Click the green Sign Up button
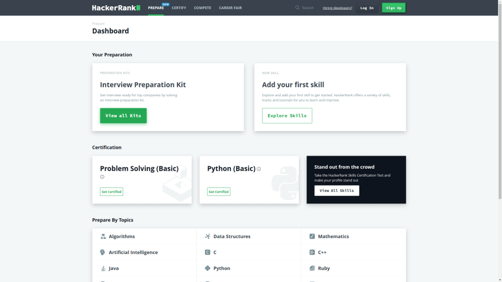 click(394, 7)
